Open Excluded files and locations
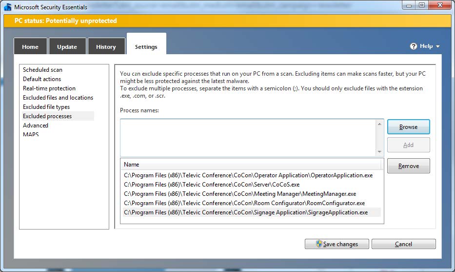 [58, 98]
